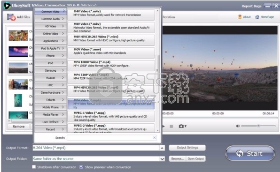
Task: Open the Tablets category
Action: point(51,100)
